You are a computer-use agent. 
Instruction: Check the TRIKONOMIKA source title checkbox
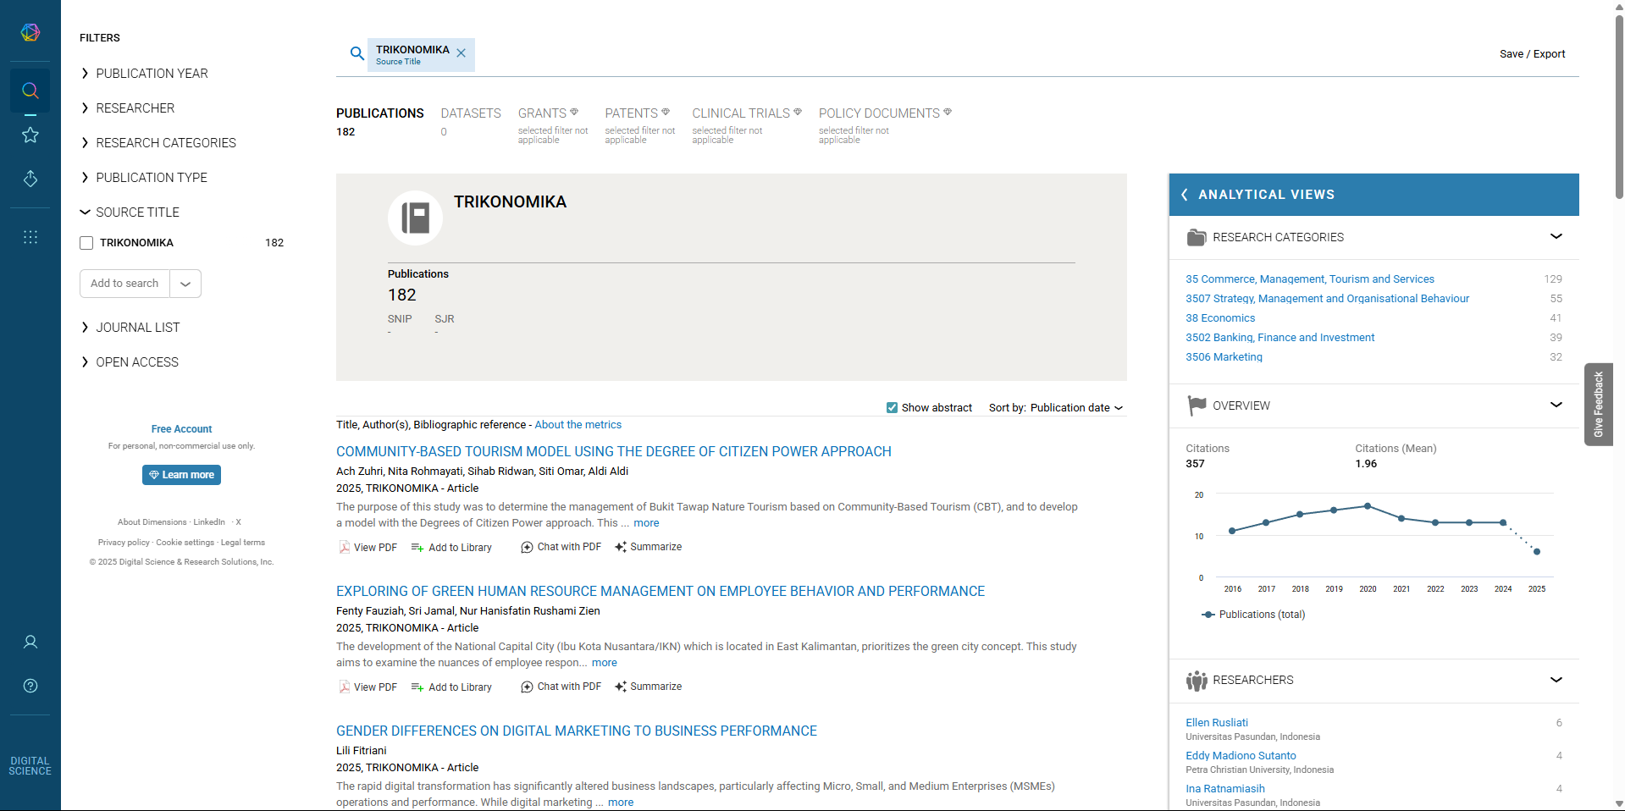point(86,243)
